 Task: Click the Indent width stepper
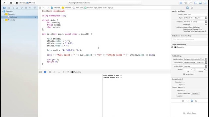click(x=206, y=70)
